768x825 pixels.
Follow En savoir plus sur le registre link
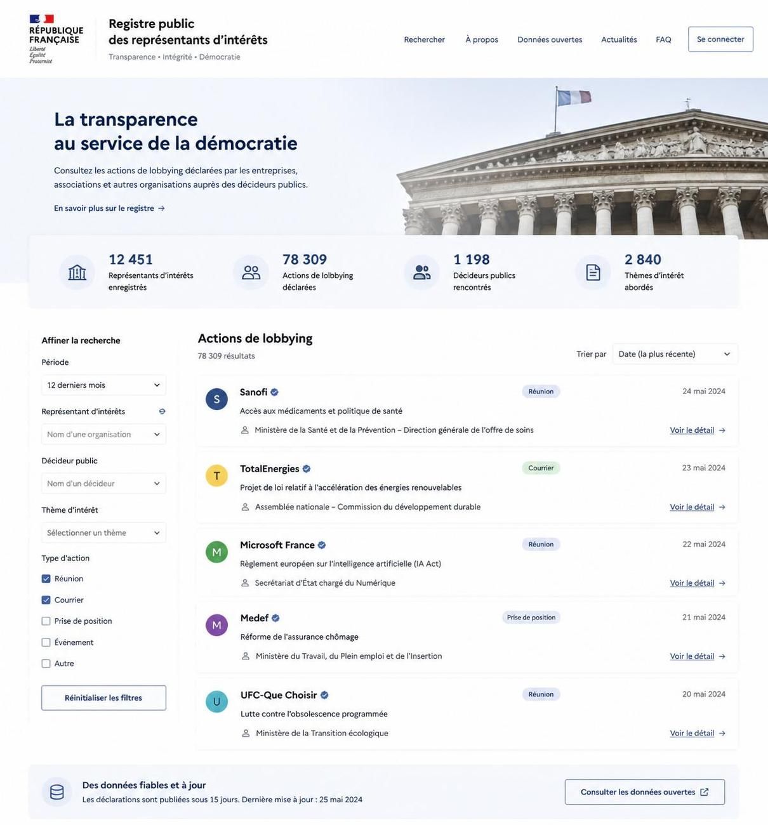109,208
